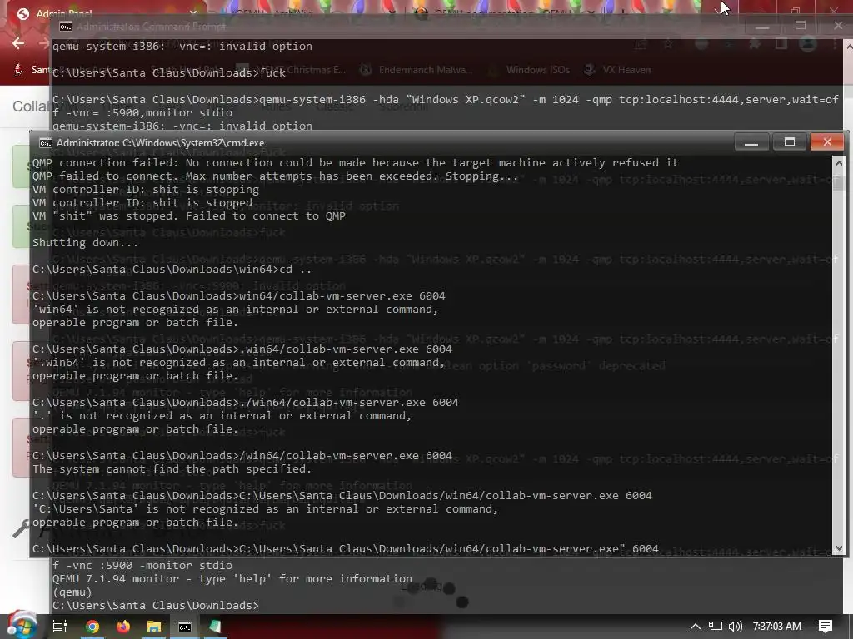The image size is (853, 639).
Task: Click the './win64/collab-vm-server.exe 6004' command line
Action: 246,402
